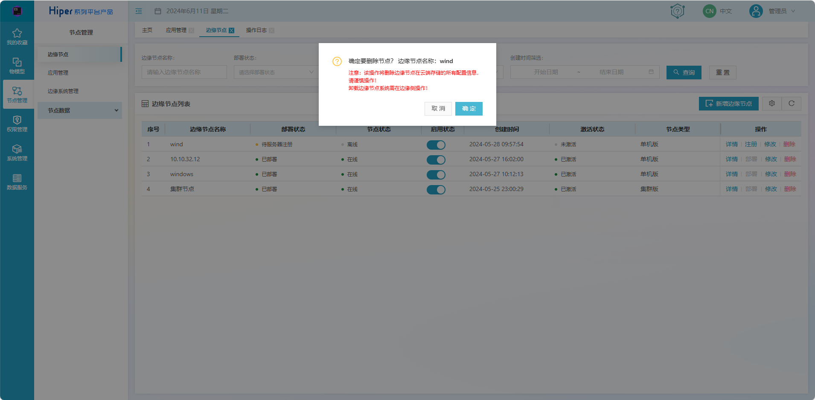Click 中文 language label
This screenshot has height=400, width=815.
click(x=726, y=11)
